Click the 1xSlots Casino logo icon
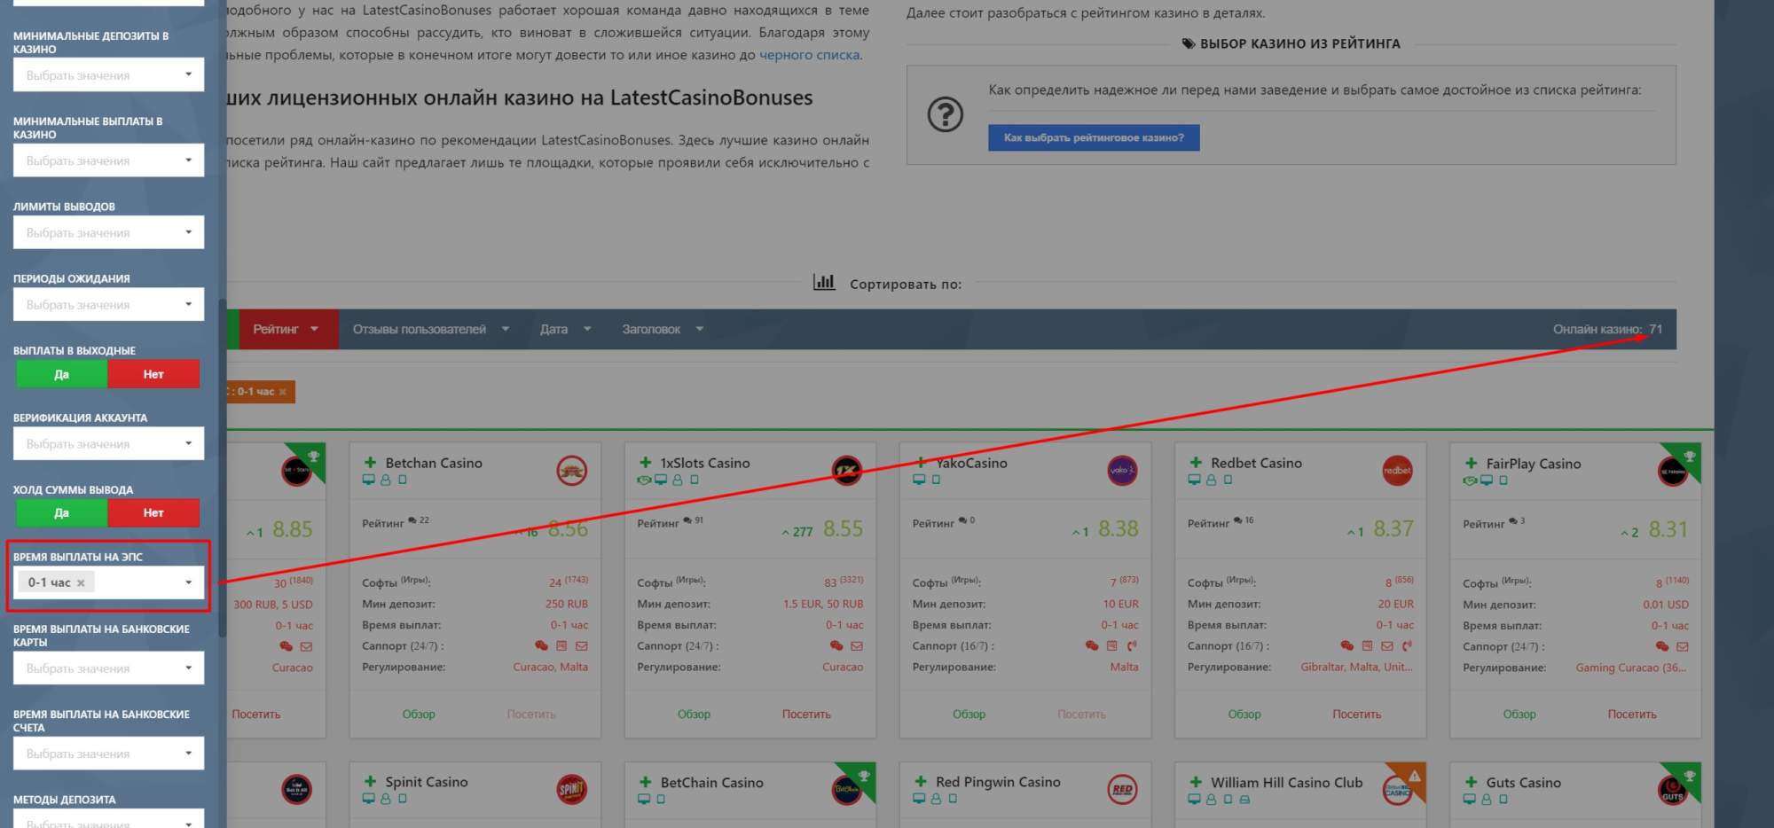Image resolution: width=1774 pixels, height=828 pixels. (846, 471)
